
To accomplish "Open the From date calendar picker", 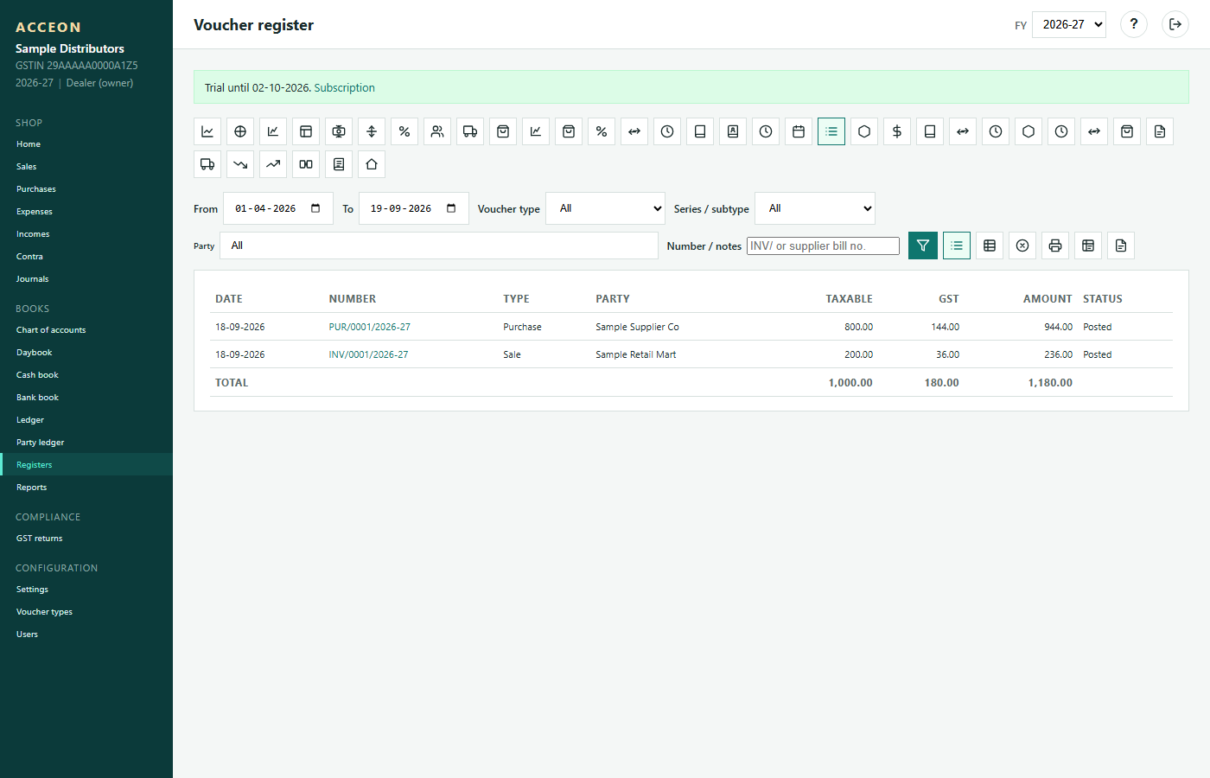I will (315, 208).
